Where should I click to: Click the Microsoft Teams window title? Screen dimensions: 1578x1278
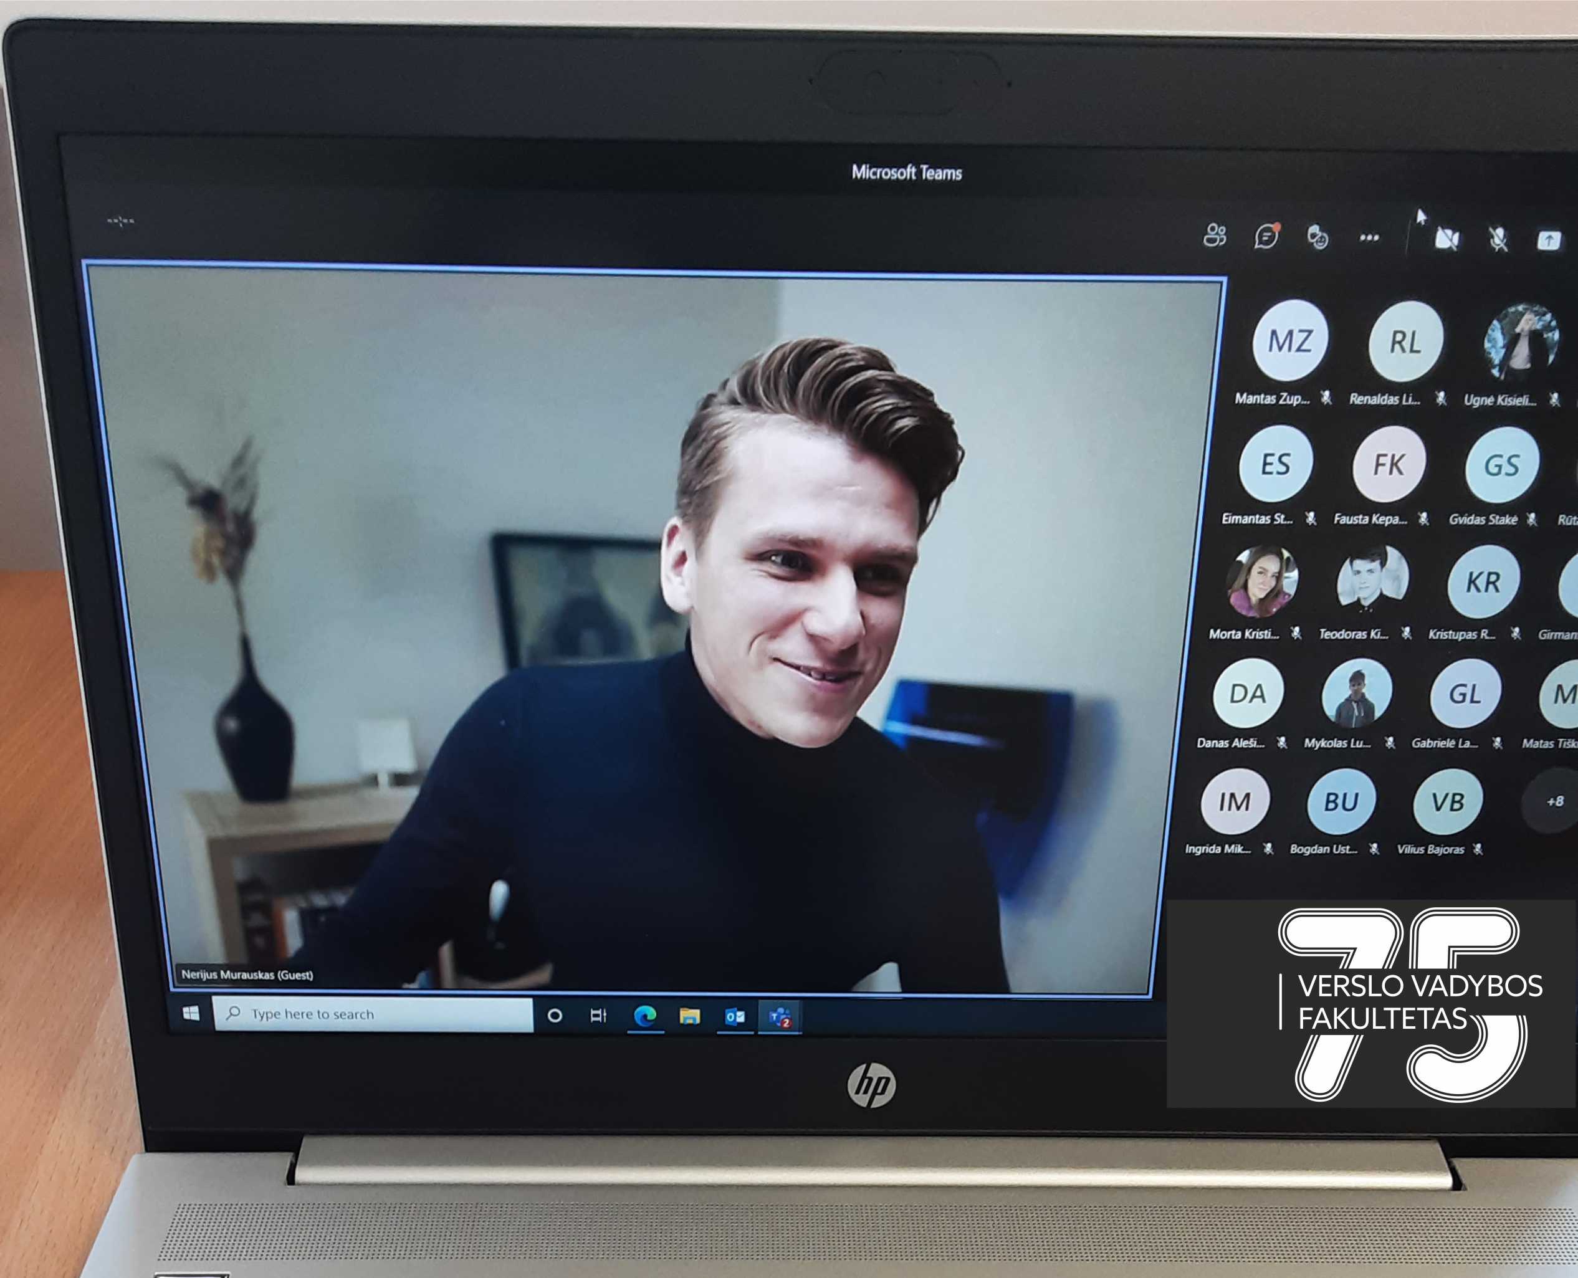coord(906,173)
